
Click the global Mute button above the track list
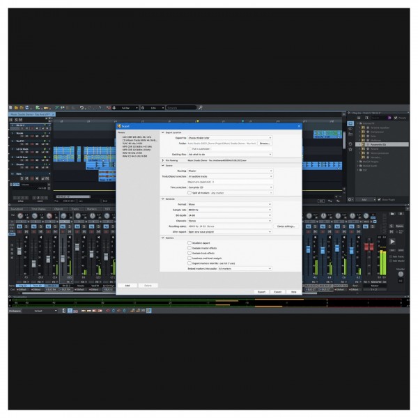coord(20,120)
